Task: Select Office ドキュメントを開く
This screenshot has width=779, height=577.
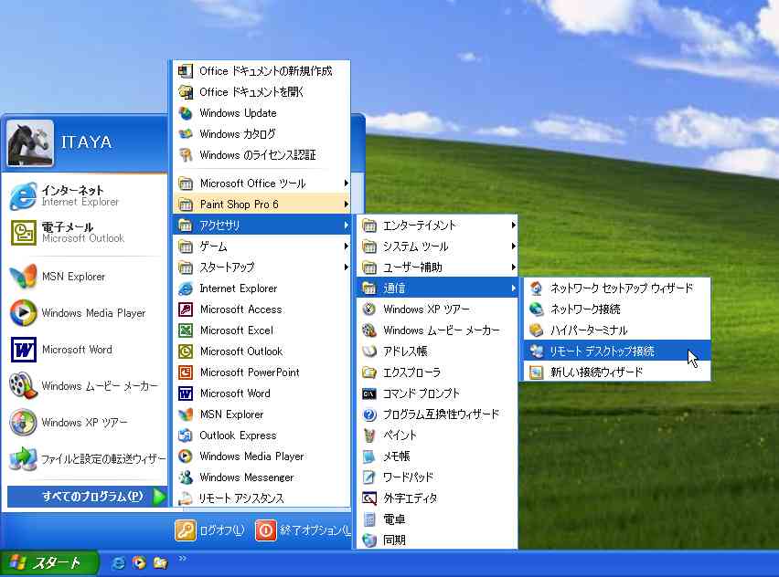Action: pos(261,92)
